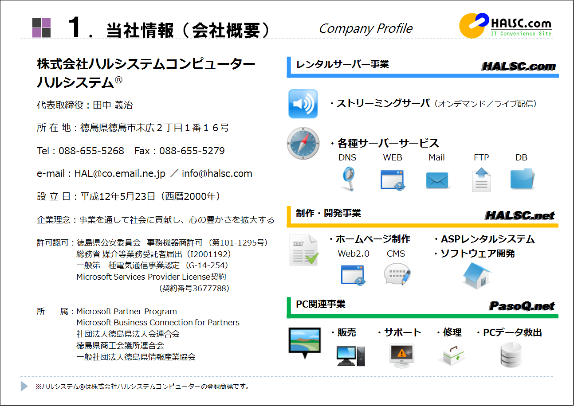Click the Mail envelope icon
The width and height of the screenshot is (574, 406).
(x=437, y=180)
